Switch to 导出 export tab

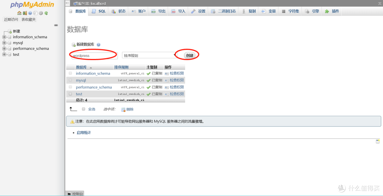[158, 11]
